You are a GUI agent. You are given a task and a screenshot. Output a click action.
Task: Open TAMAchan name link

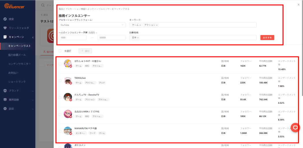pos(80,78)
